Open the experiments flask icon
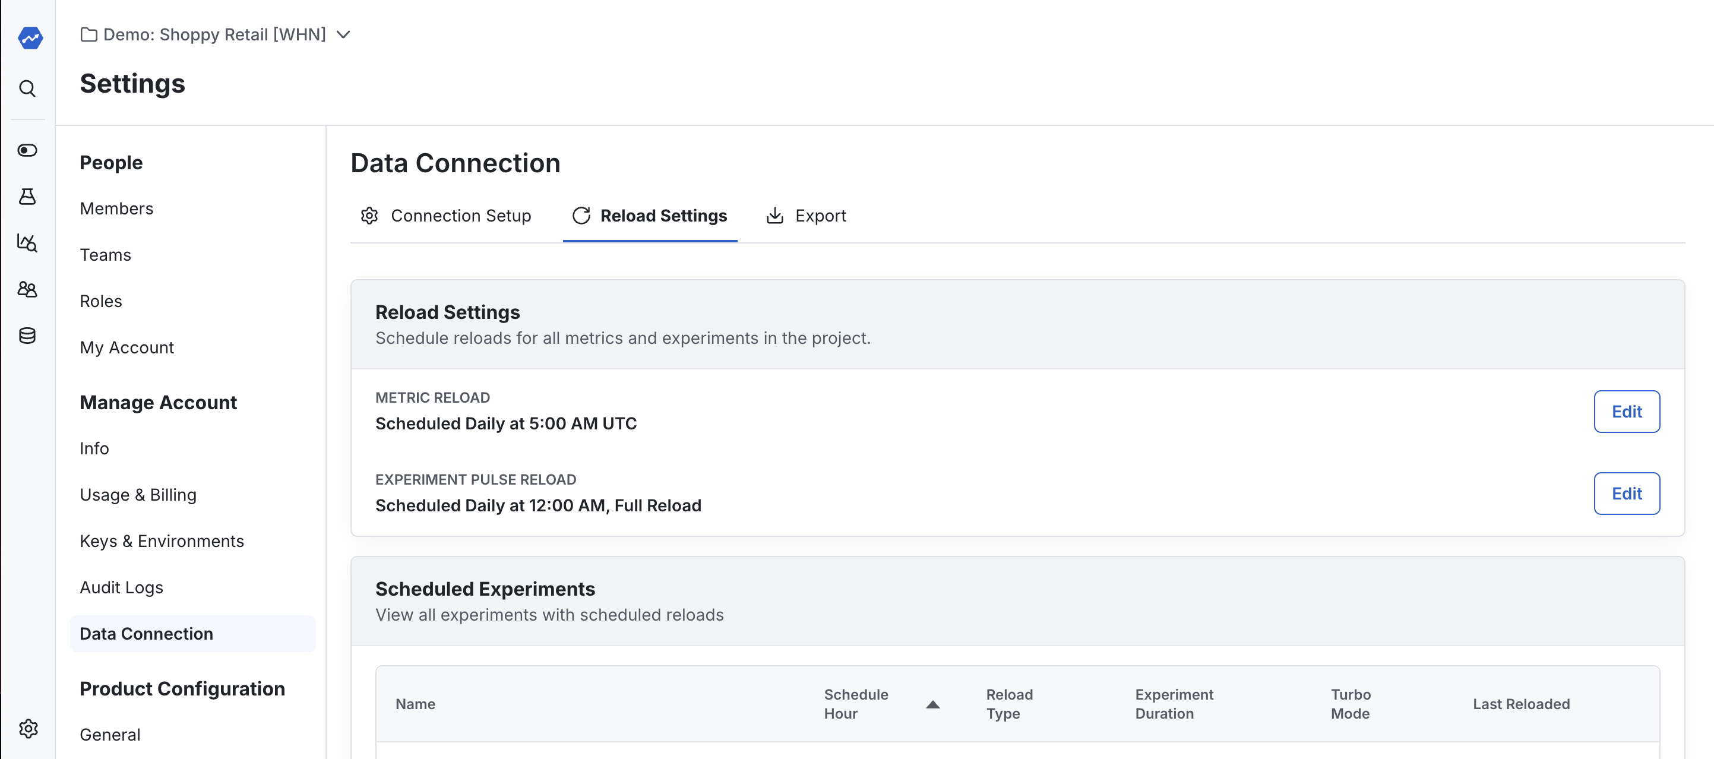Screen dimensions: 1714x759 (x=27, y=196)
